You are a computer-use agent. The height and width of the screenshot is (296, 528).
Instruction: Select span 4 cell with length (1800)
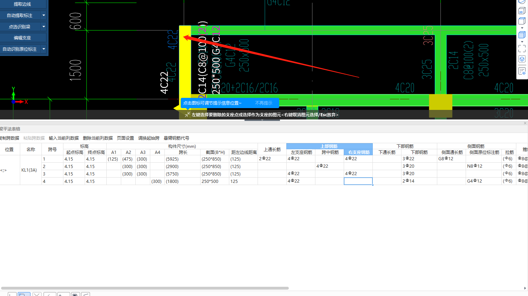[182, 181]
